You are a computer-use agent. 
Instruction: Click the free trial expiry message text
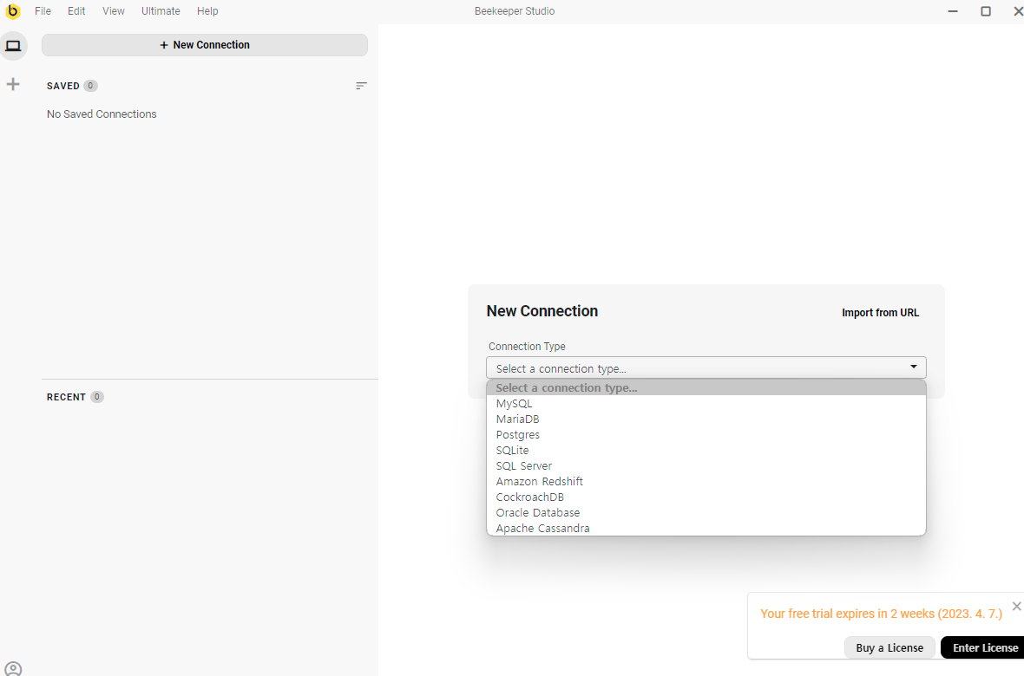(881, 614)
